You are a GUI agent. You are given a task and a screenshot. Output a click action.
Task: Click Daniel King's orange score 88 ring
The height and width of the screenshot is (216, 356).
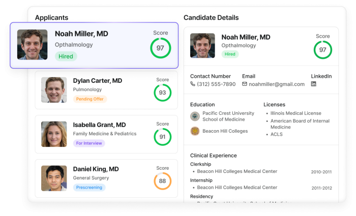pyautogui.click(x=162, y=181)
